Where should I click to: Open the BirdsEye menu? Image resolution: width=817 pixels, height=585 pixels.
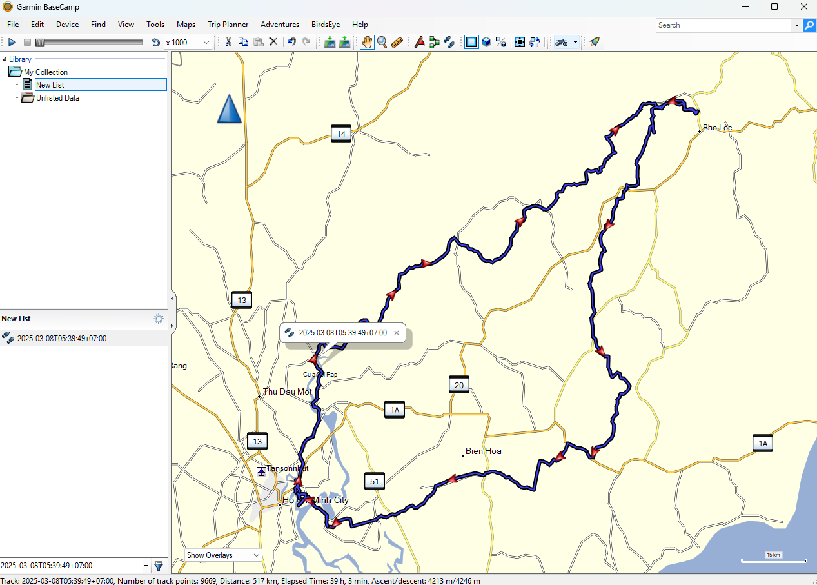[x=325, y=25]
